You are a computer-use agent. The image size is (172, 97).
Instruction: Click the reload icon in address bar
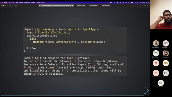[72, 5]
